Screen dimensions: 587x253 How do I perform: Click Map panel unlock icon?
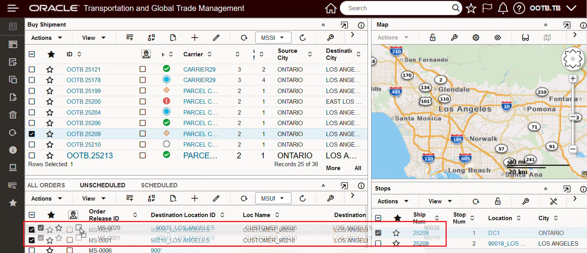[432, 38]
